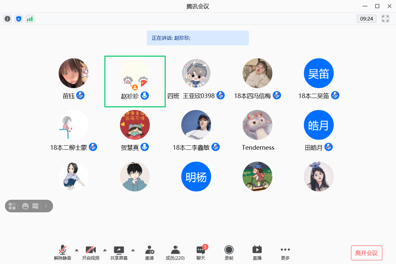The height and width of the screenshot is (264, 396).
Task: Expand the share screen options arrow
Action: [133, 250]
